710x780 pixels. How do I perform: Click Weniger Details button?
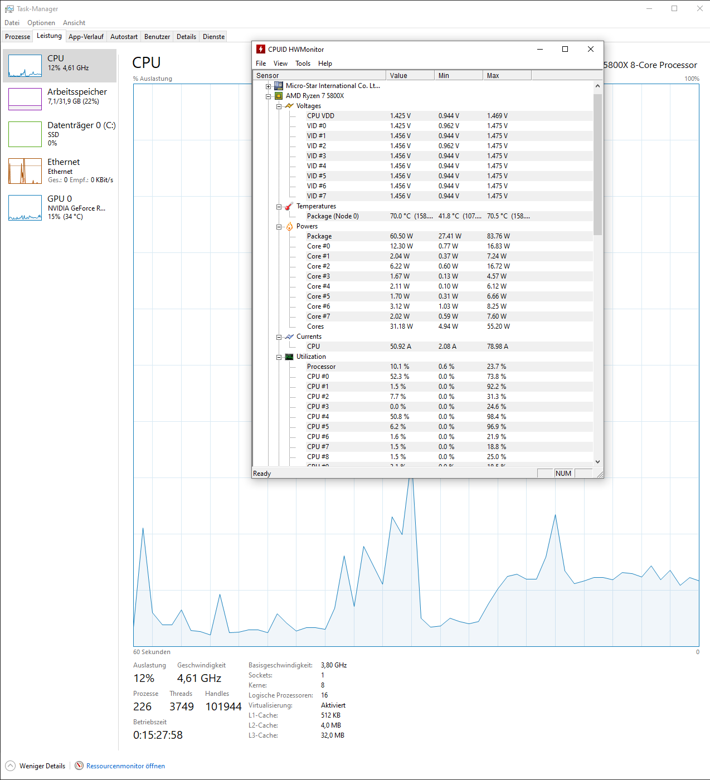(x=36, y=766)
